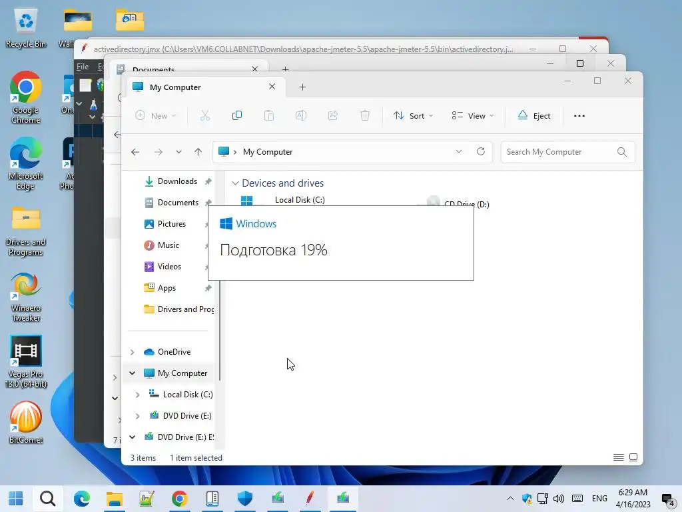Open the Windows Start button

16,499
